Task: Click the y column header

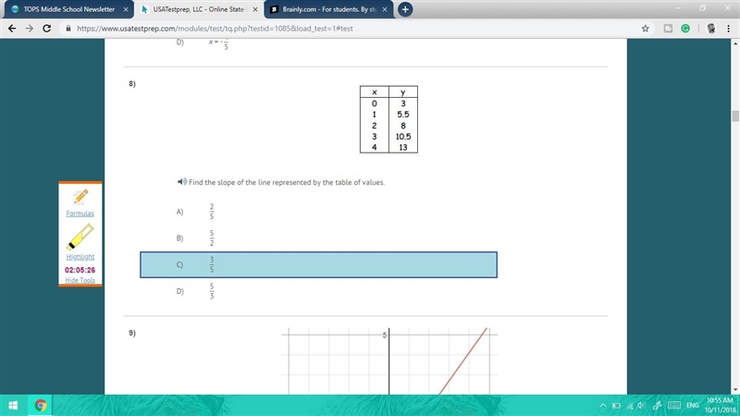Action: pos(403,92)
